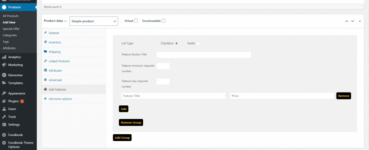This screenshot has height=150, width=369.
Task: Click the Price input field
Action: click(x=281, y=96)
